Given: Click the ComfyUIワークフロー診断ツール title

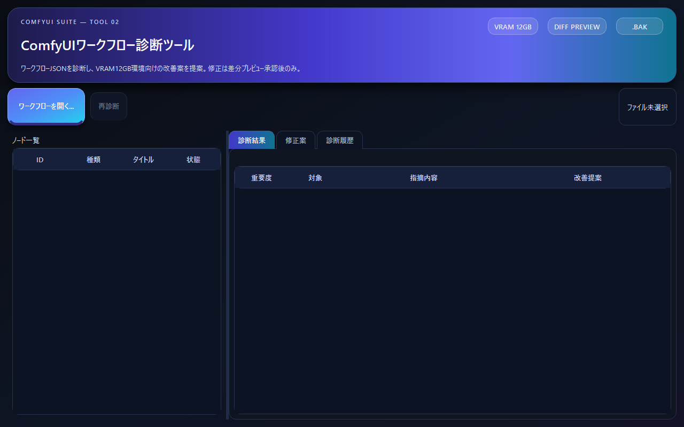Looking at the screenshot, I should click(x=107, y=45).
